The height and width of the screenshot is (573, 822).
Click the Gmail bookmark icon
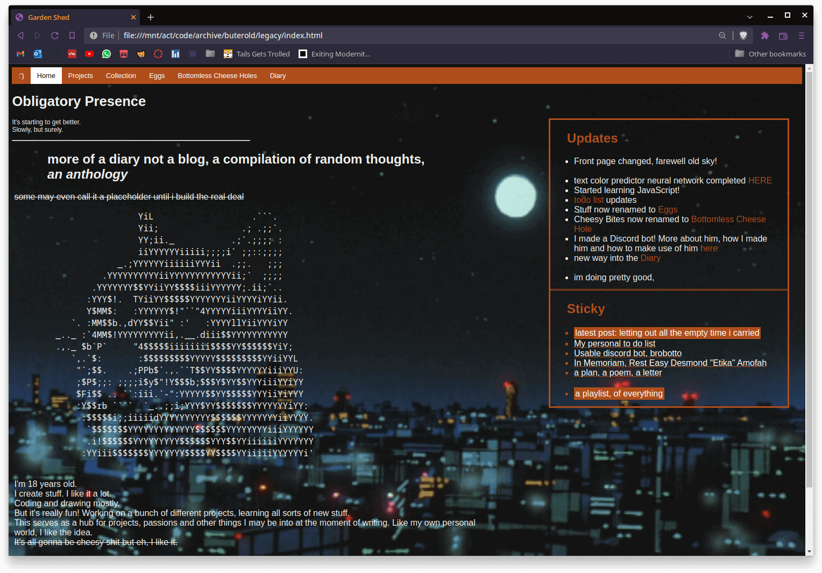[20, 54]
